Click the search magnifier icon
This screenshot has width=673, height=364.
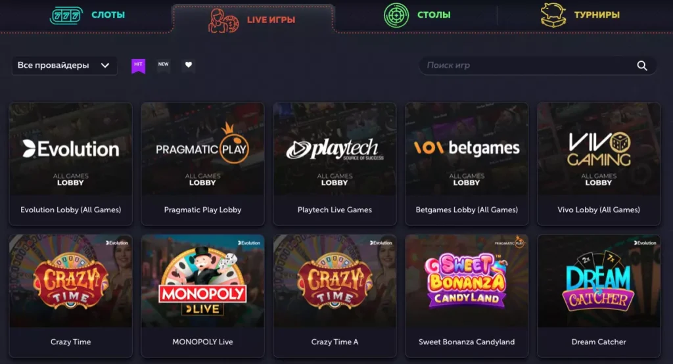(x=642, y=65)
